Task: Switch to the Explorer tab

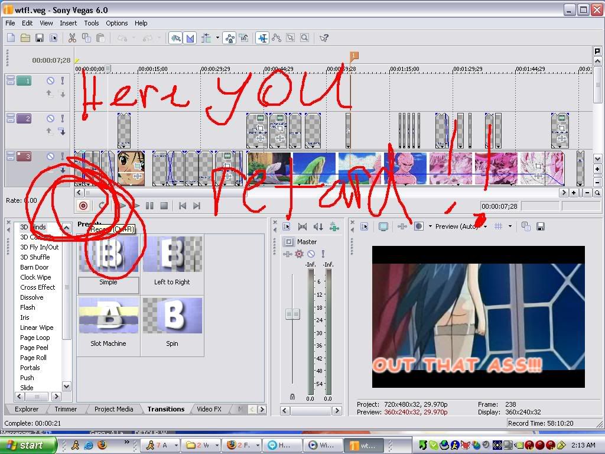Action: point(26,409)
